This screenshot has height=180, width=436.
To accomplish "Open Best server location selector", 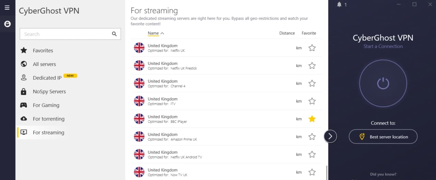I will click(383, 137).
